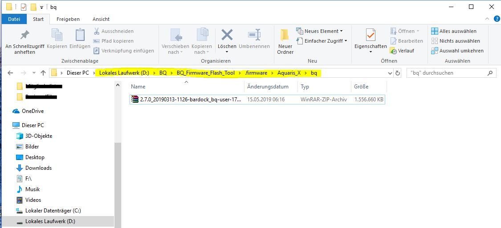Click Pfad kopieren
Image resolution: width=501 pixels, height=228 pixels.
113,41
